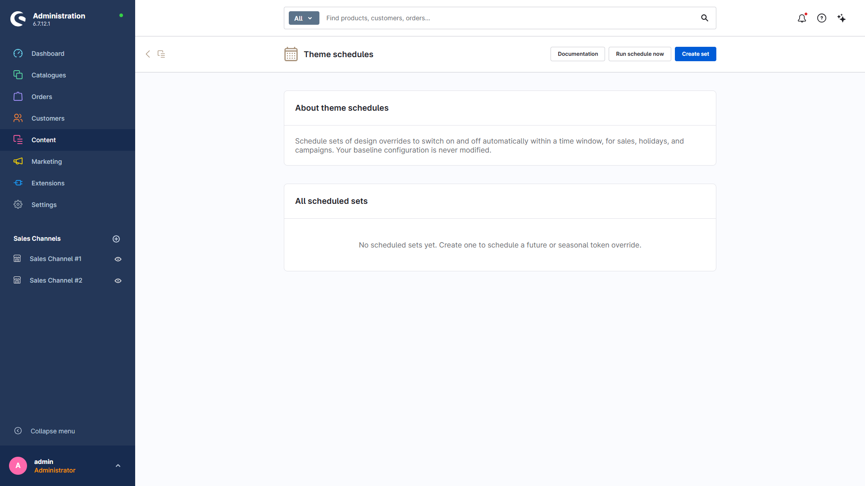
Task: Click the search magnifier icon
Action: (x=705, y=18)
